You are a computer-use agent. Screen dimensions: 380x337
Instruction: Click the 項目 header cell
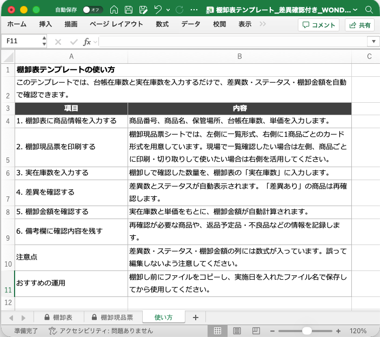71,108
